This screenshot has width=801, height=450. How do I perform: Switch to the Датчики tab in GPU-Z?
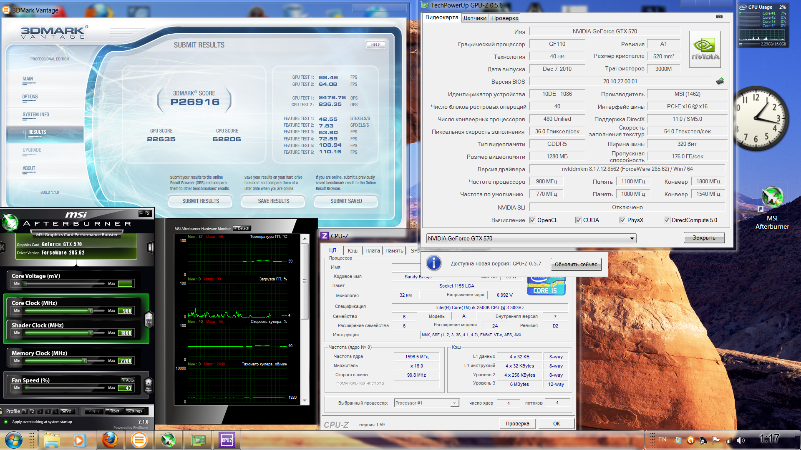pyautogui.click(x=475, y=18)
